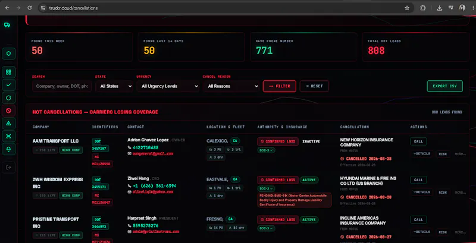Image resolution: width=476 pixels, height=243 pixels.
Task: Click the admin@pristinetrans.com email link
Action: click(x=156, y=232)
